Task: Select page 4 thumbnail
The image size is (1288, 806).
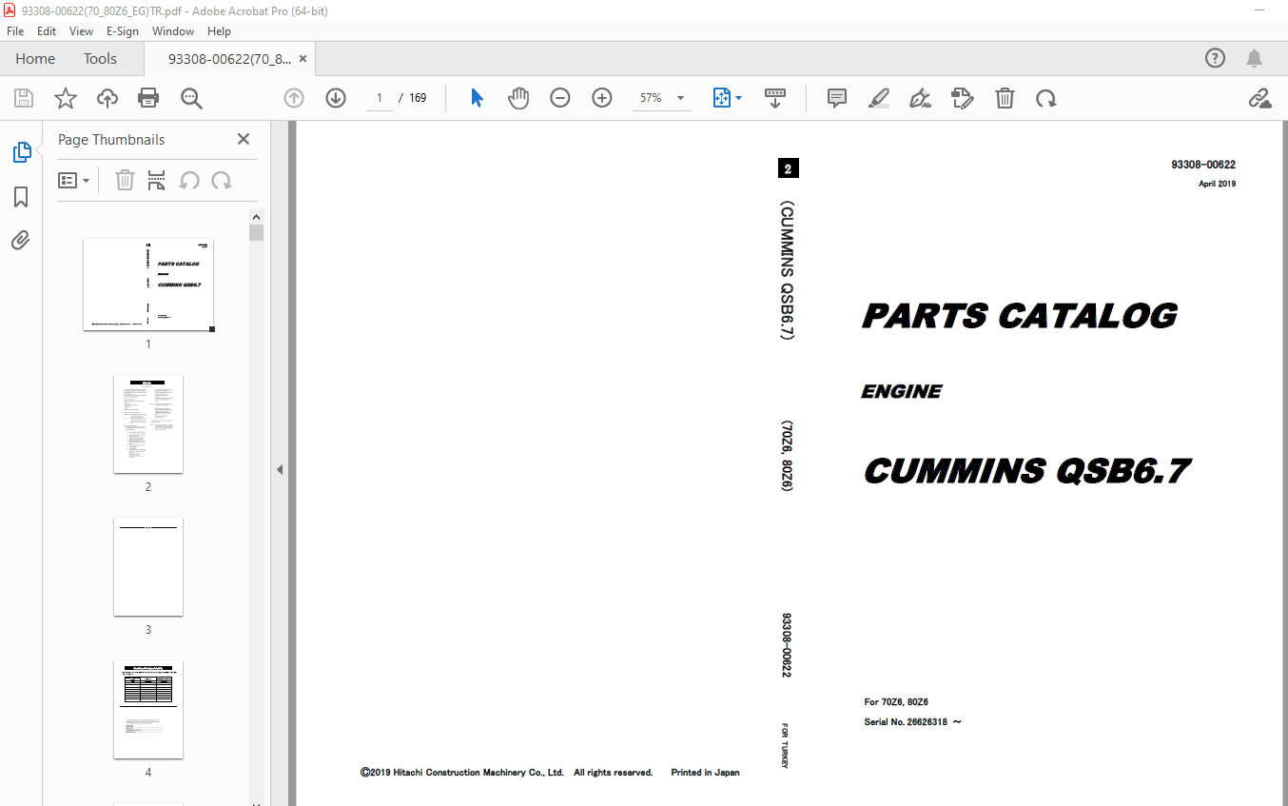Action: [x=148, y=709]
